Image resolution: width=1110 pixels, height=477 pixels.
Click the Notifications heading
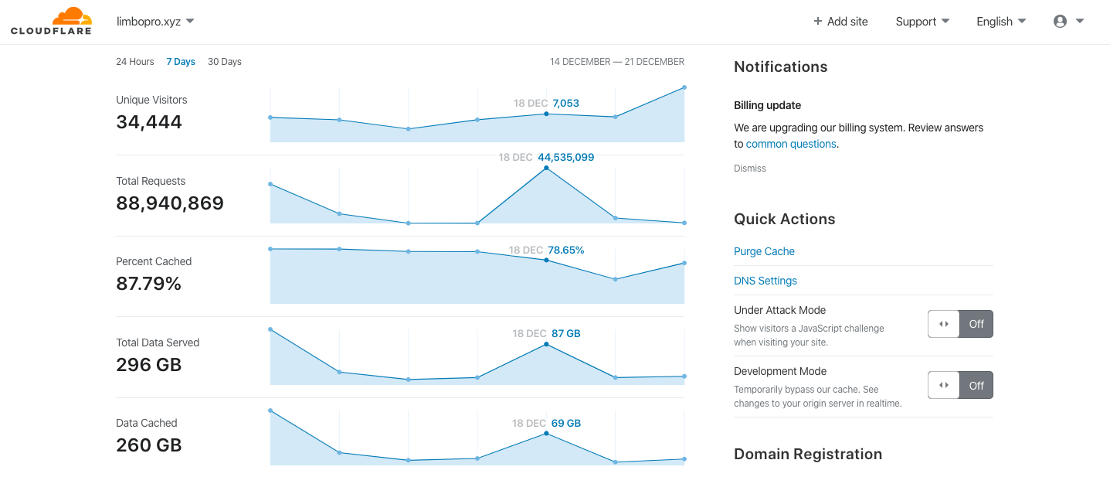(x=781, y=67)
